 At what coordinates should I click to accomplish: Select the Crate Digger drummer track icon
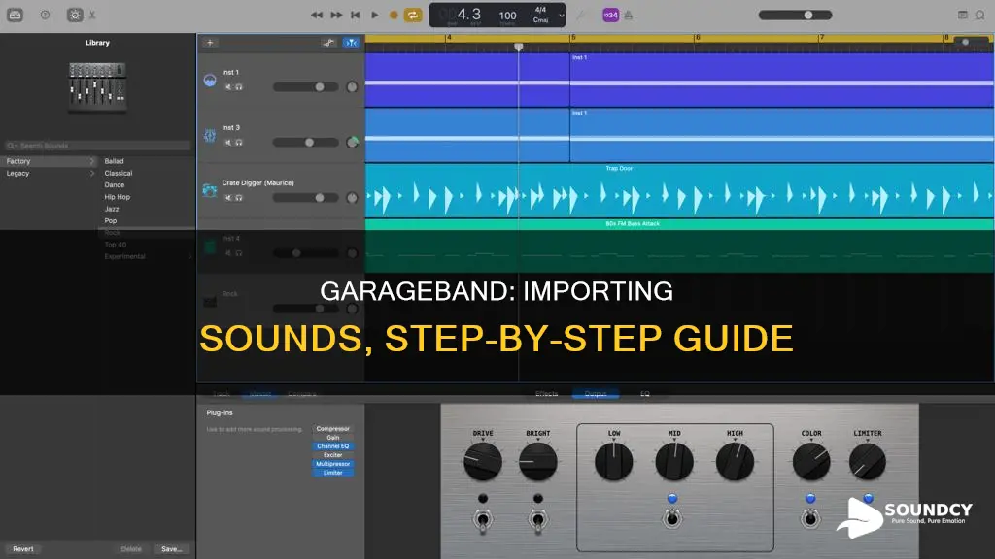point(210,190)
